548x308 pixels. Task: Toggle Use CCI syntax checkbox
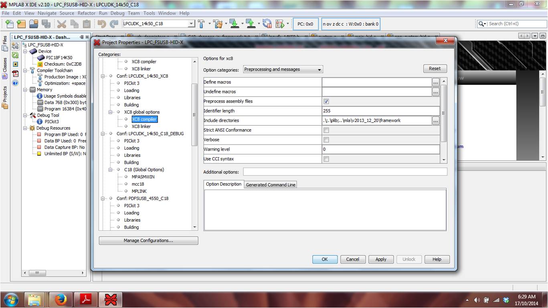[326, 159]
